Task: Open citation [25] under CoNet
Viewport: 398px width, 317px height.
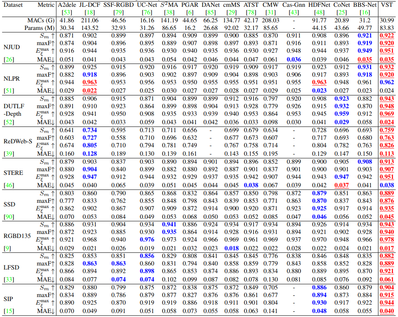Action: coord(341,12)
